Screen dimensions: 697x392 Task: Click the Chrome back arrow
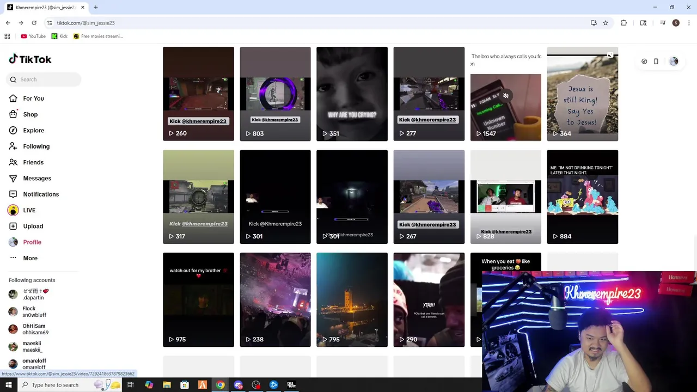coord(8,23)
